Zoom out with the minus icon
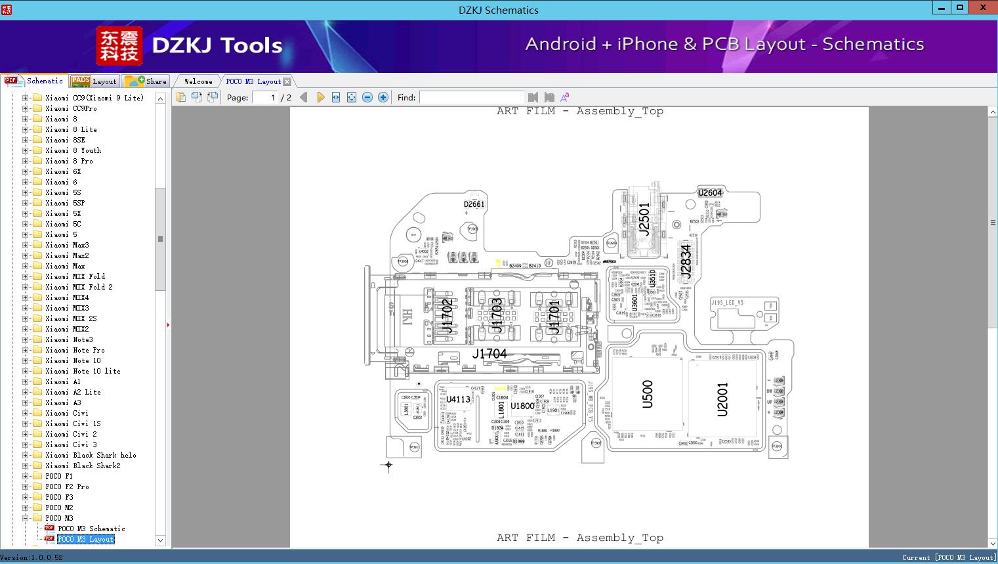 (367, 97)
